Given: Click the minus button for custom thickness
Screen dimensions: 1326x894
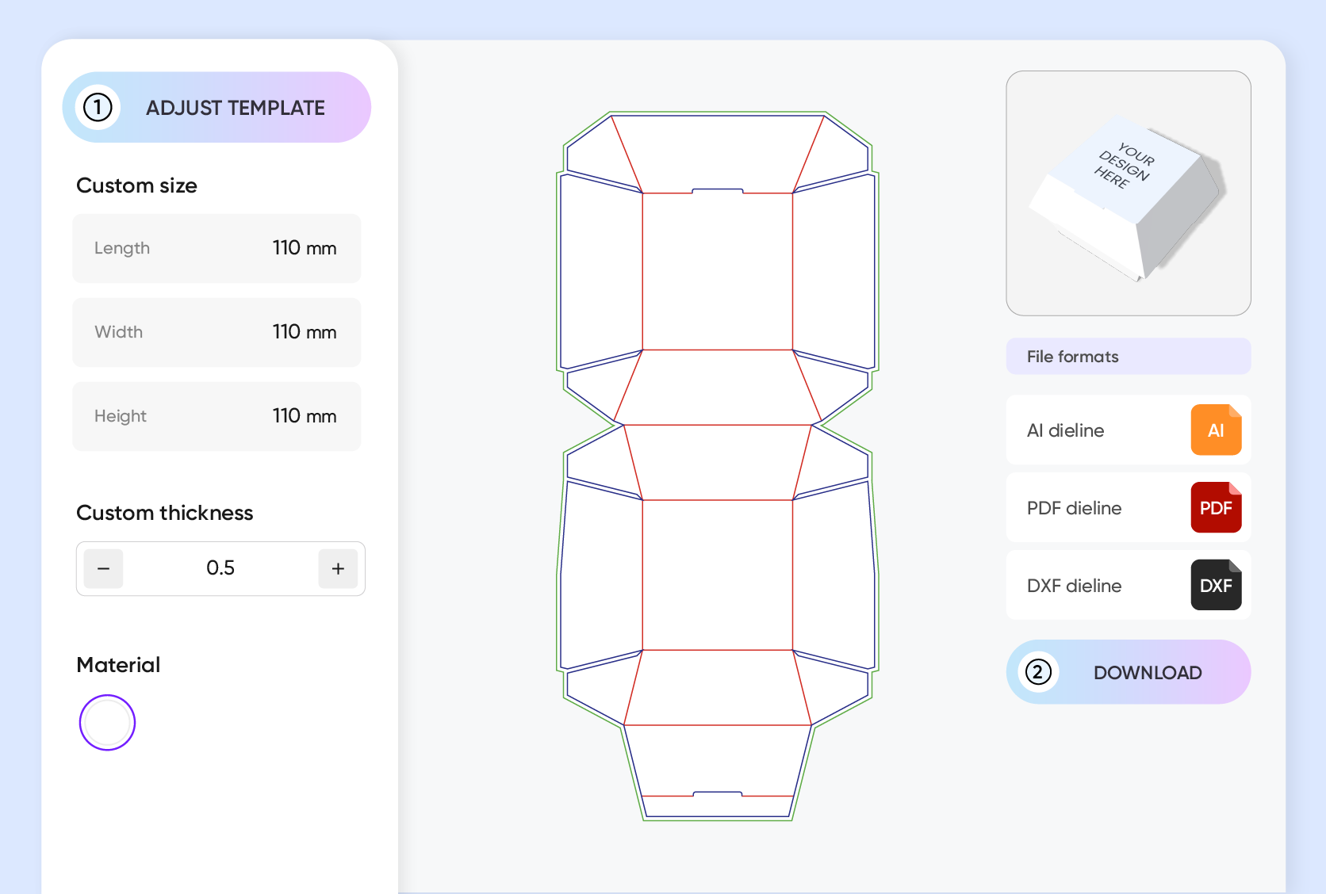Looking at the screenshot, I should coord(104,568).
